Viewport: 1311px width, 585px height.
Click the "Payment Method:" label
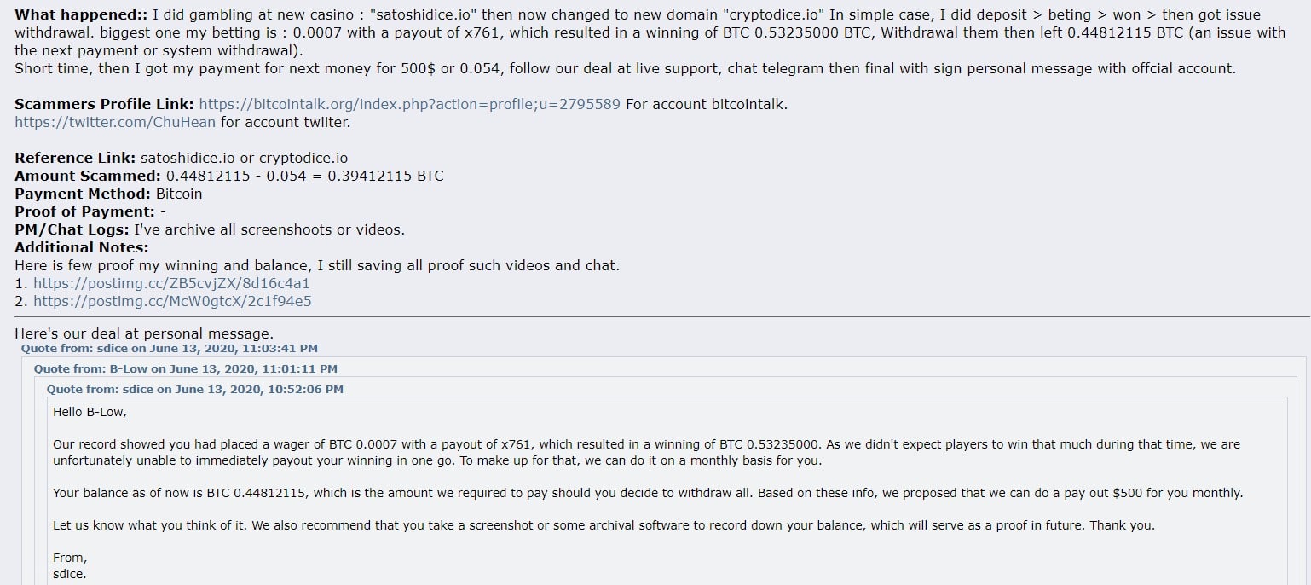pos(83,194)
